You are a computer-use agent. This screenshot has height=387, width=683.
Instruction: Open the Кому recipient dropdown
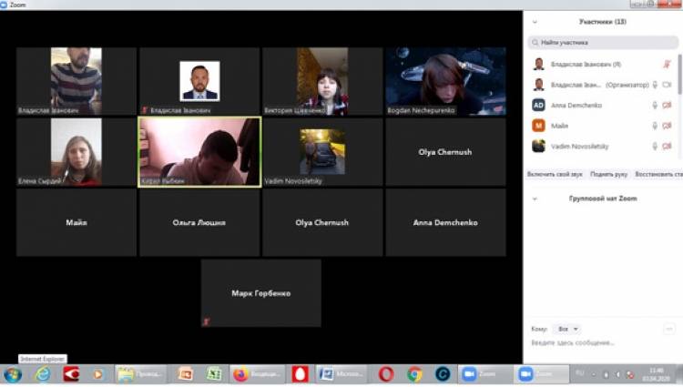pos(567,329)
